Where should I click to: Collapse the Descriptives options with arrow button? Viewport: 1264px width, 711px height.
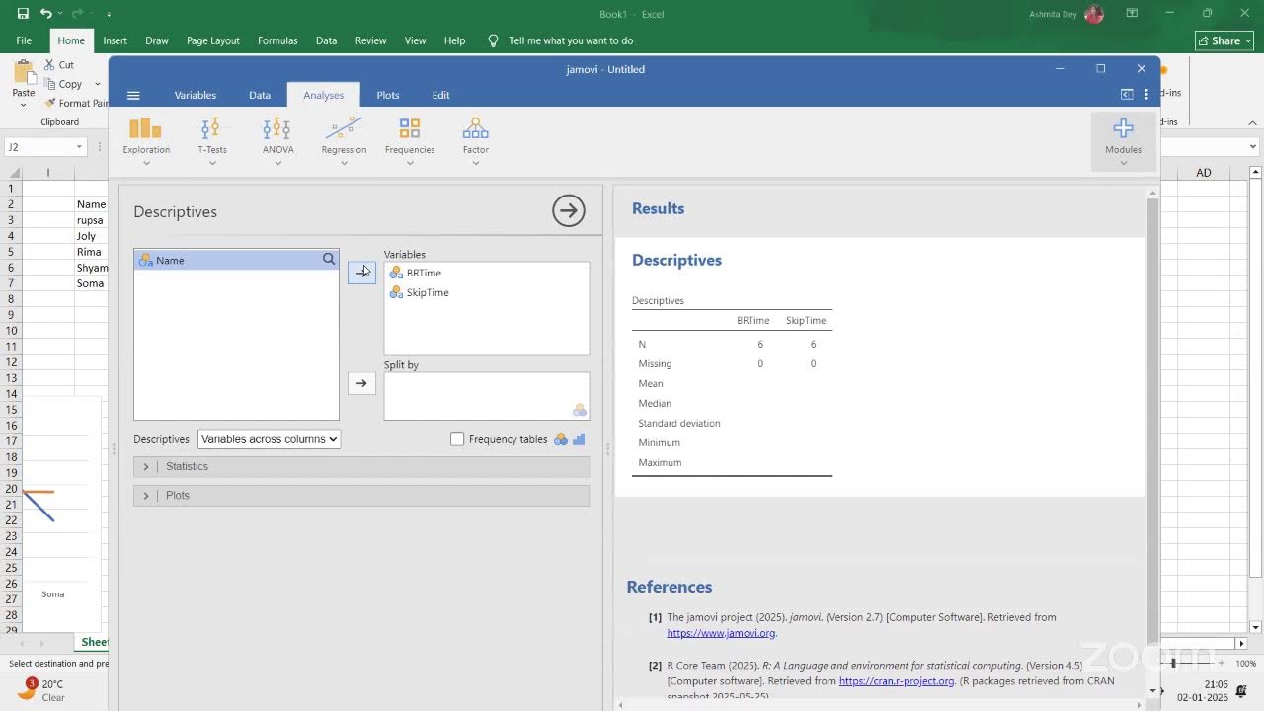click(568, 210)
